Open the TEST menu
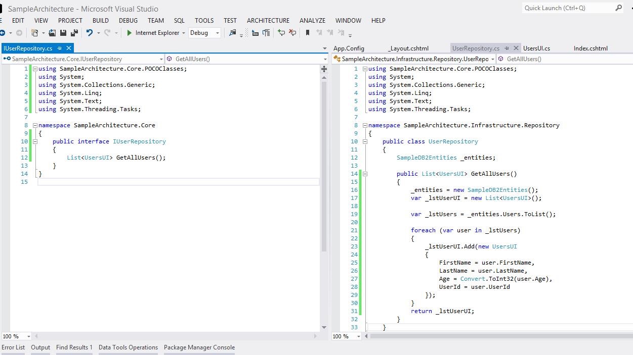633x355 pixels. (x=230, y=20)
